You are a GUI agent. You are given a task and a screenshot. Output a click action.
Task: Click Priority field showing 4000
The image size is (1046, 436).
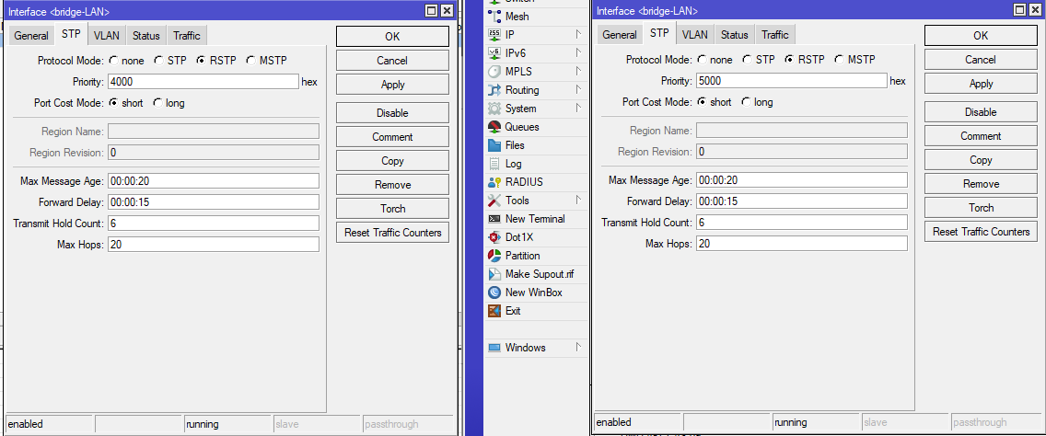(203, 82)
